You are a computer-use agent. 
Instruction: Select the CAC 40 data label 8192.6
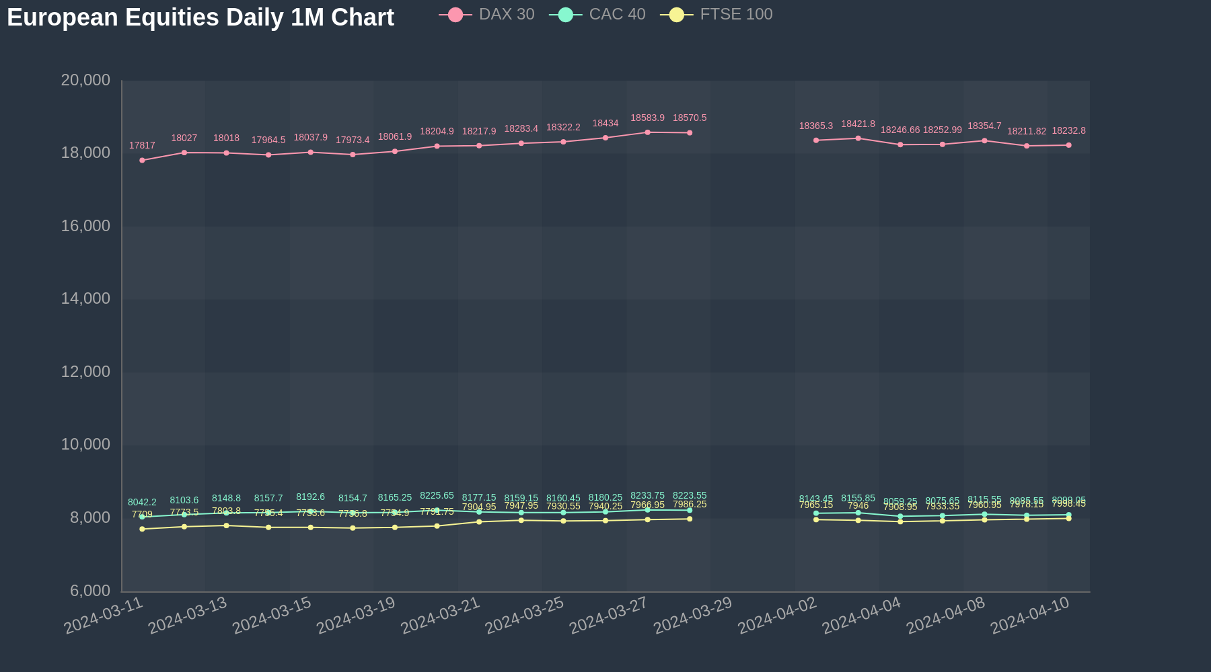[311, 497]
